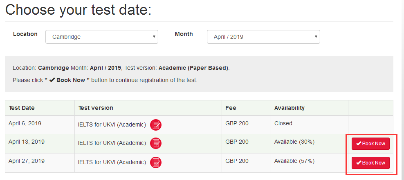Click the Test version column header
The width and height of the screenshot is (404, 180).
96,108
